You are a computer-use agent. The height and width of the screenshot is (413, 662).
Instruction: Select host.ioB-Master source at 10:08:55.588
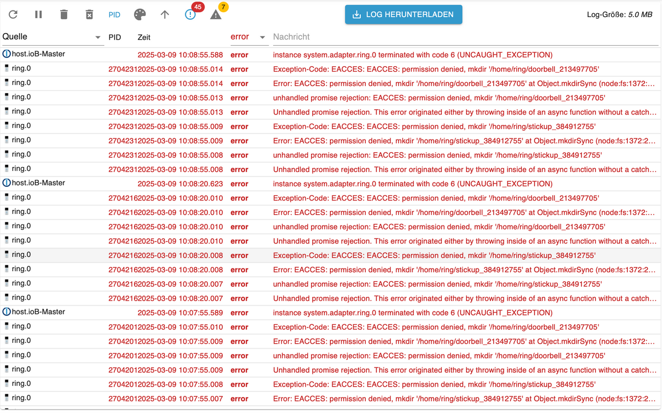[39, 54]
